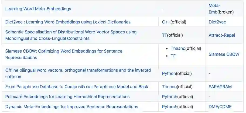Open the Learning Word Meta-Embeddings paper link

pyautogui.click(x=38, y=9)
